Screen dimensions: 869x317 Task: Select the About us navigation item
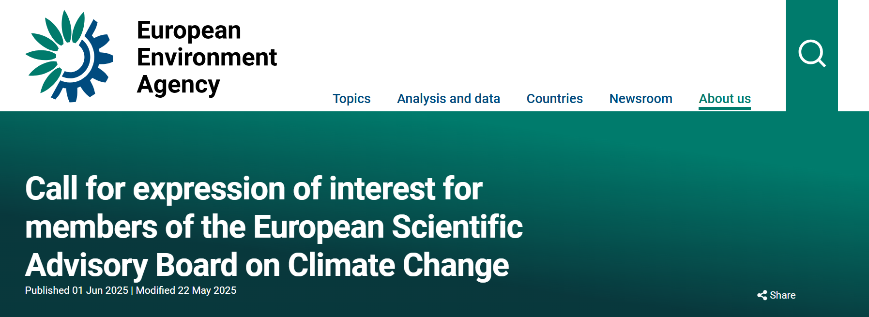[x=724, y=98]
